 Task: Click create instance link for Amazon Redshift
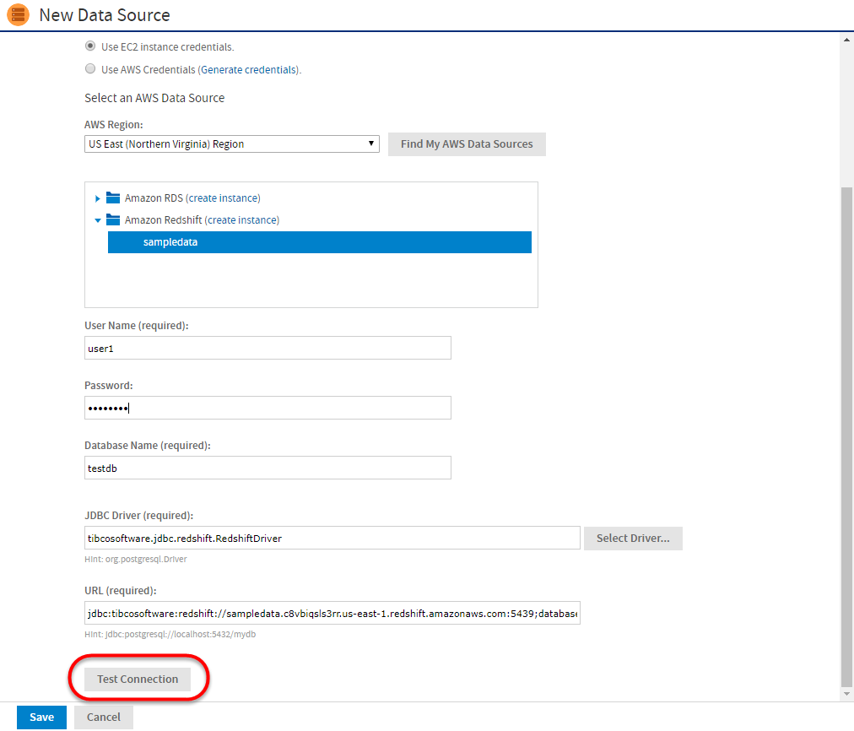tap(242, 220)
